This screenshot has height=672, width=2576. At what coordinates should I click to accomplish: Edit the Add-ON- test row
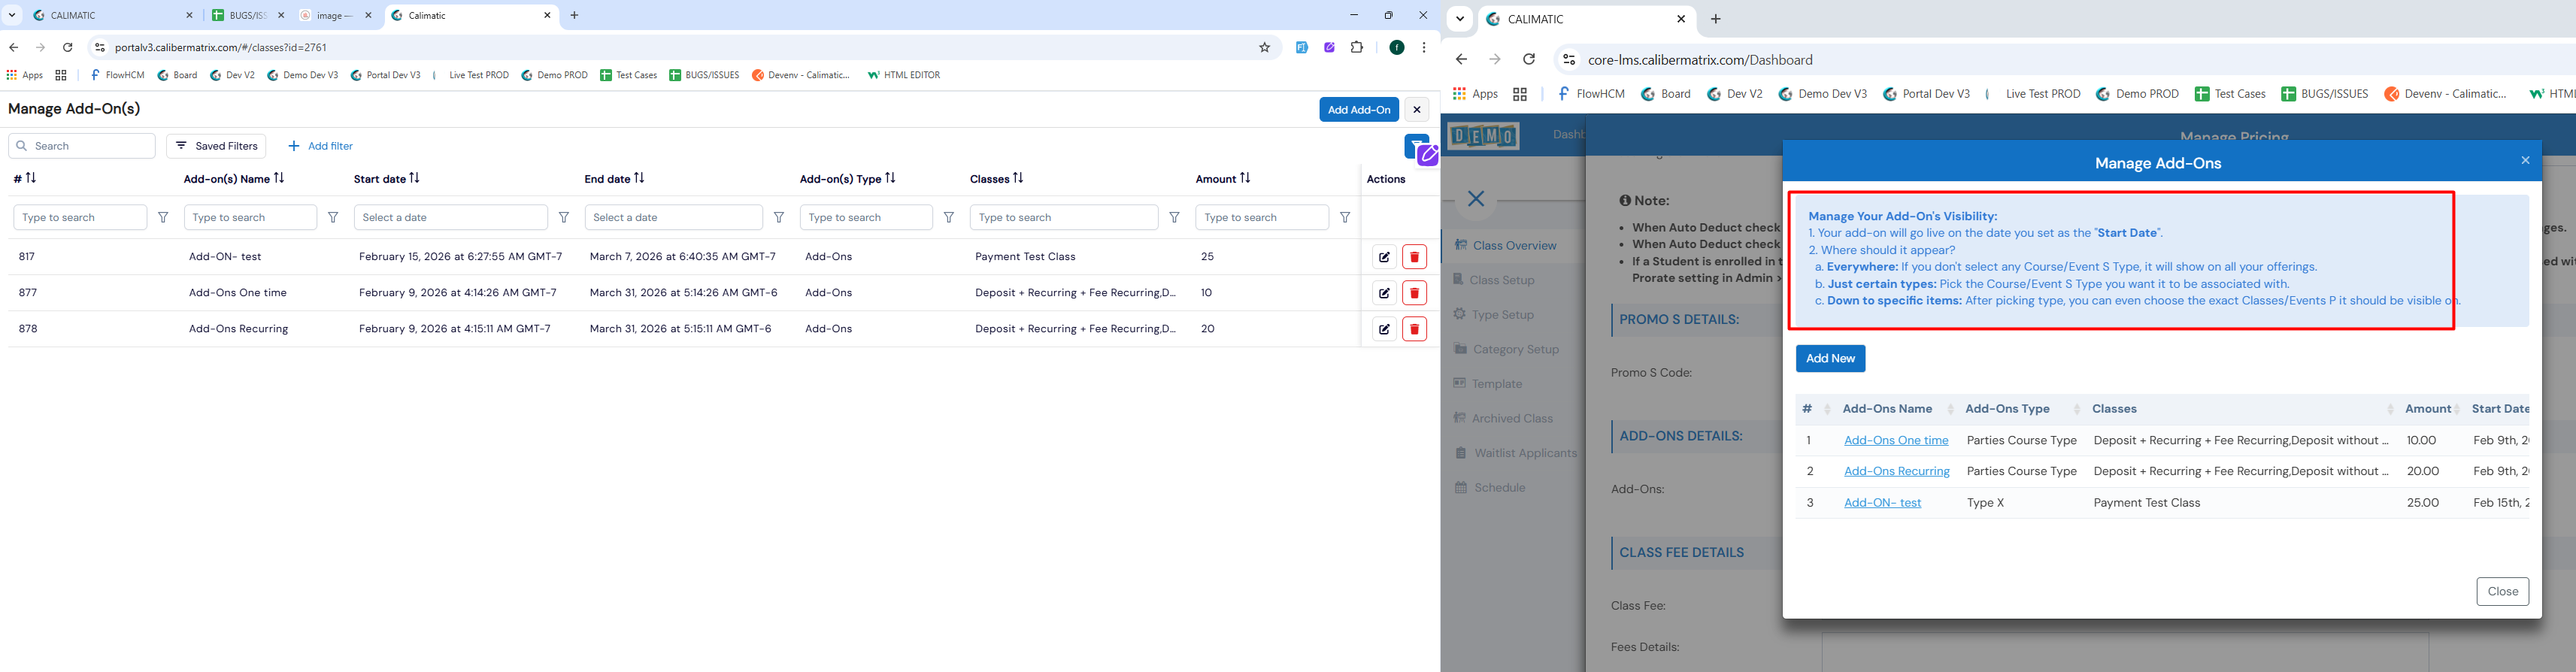tap(1384, 257)
